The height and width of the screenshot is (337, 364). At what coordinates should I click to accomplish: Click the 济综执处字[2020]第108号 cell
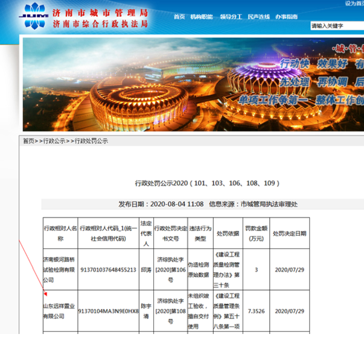tap(170, 311)
